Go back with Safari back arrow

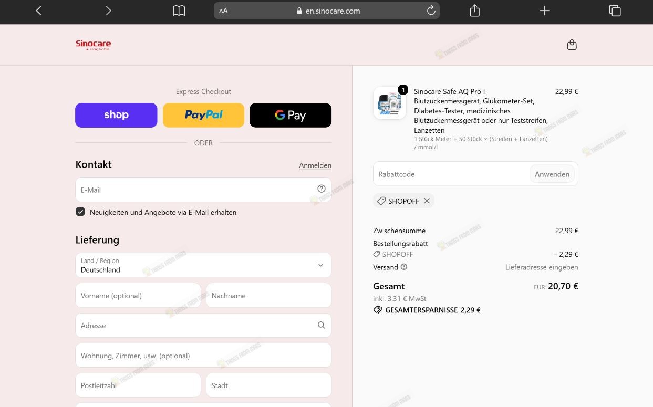pos(38,11)
